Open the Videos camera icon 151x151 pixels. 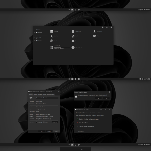(x=73, y=41)
